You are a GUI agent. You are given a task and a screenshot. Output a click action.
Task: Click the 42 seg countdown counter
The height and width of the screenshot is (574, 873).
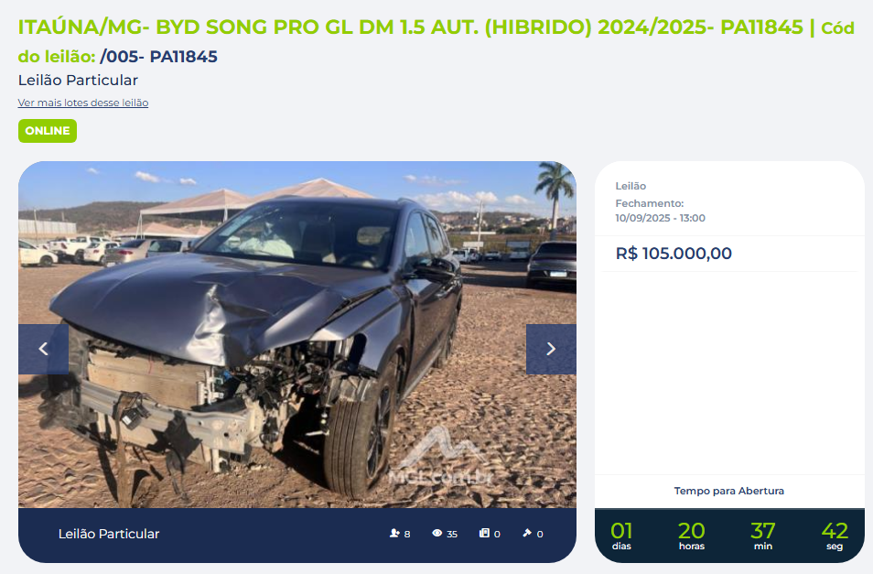835,536
